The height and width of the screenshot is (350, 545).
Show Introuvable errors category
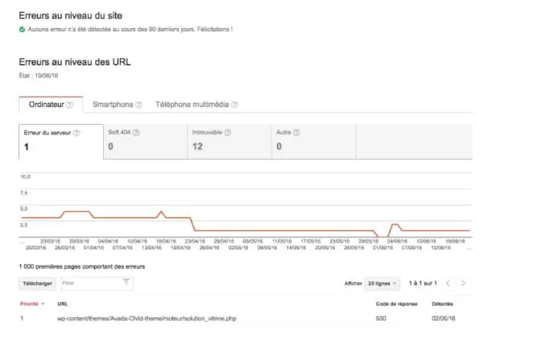(229, 140)
